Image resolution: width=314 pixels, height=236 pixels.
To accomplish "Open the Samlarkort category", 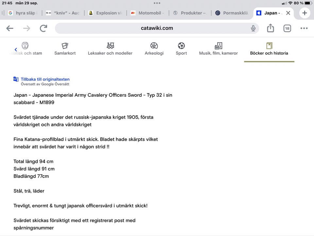I will [65, 49].
